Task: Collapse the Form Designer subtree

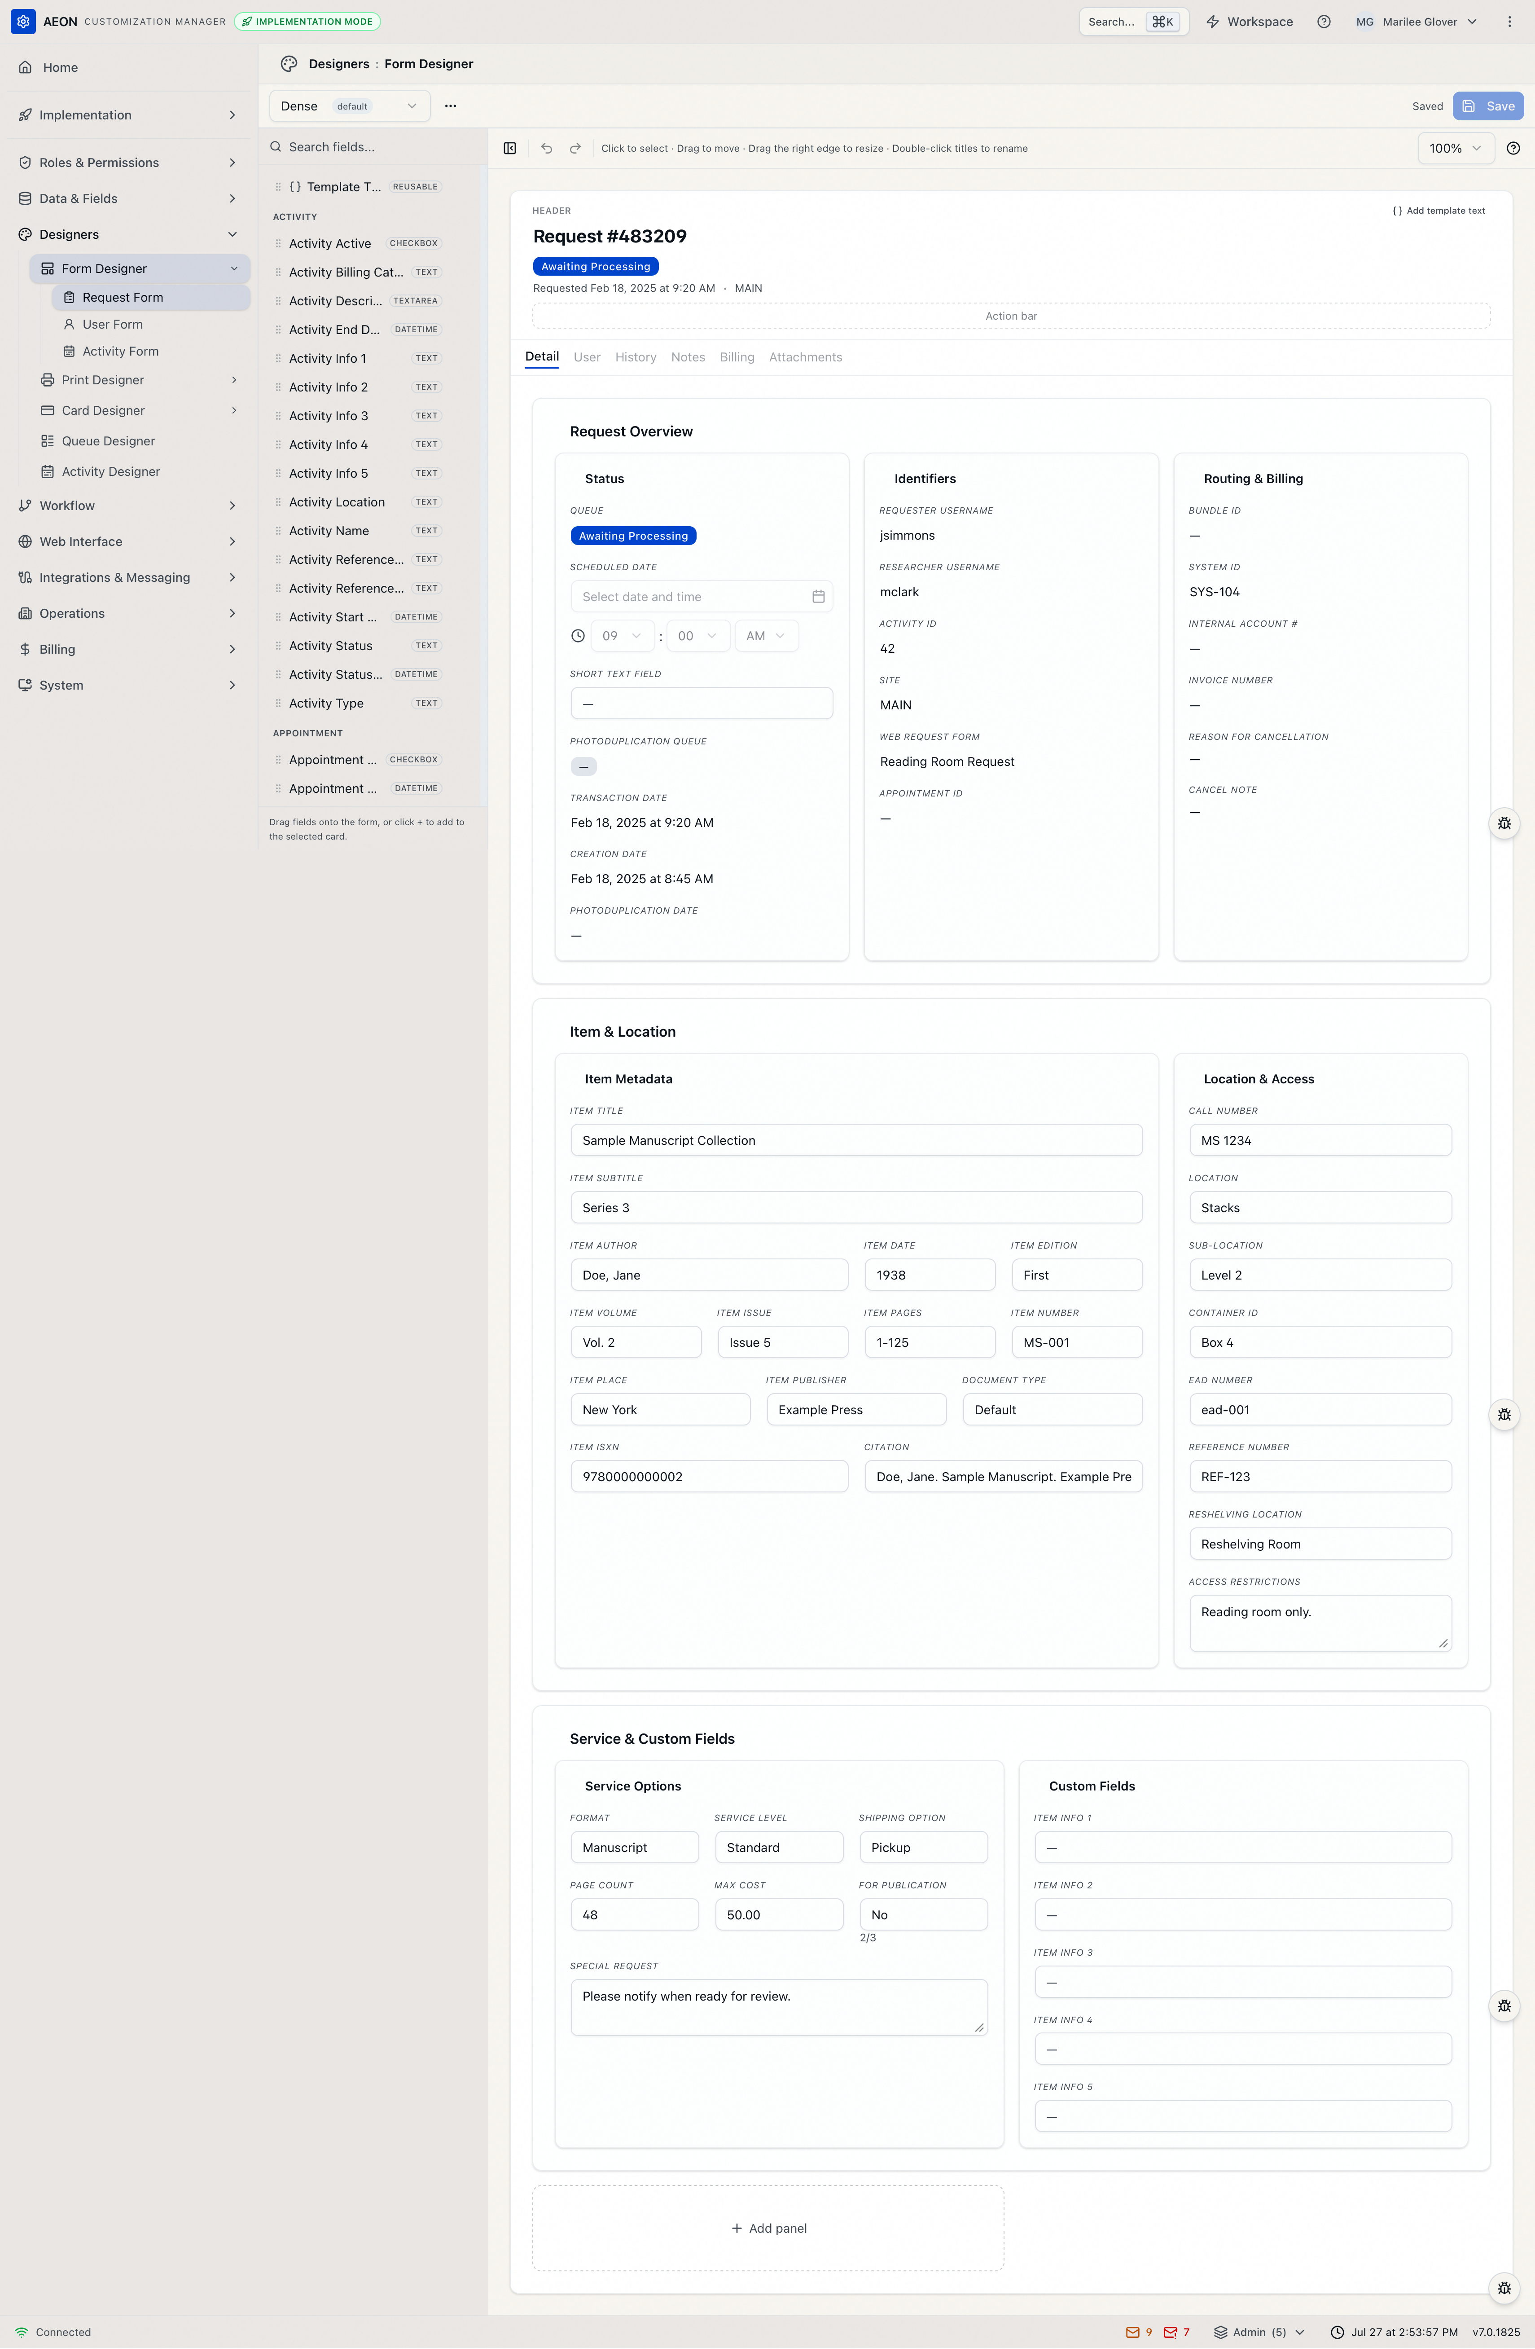Action: (x=234, y=268)
